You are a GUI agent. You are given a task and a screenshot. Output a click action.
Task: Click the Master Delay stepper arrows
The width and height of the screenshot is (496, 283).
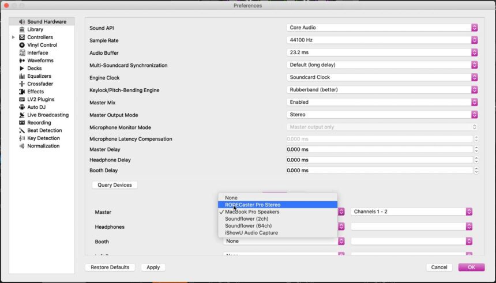tap(476, 150)
